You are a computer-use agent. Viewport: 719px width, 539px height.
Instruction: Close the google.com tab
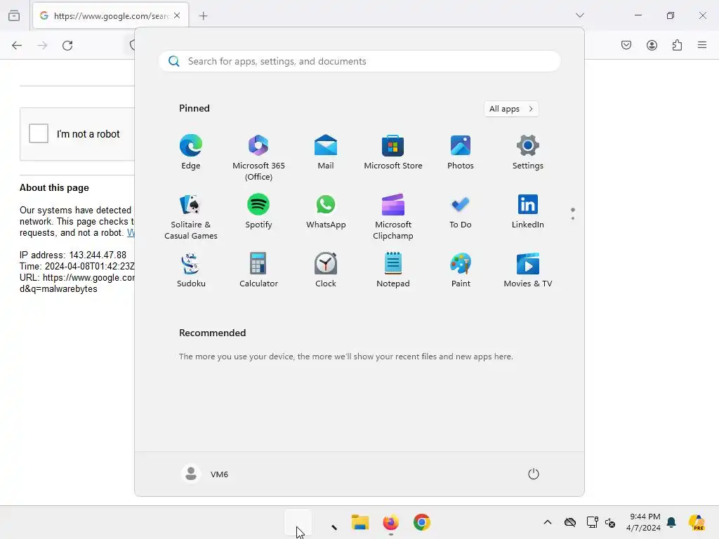coord(177,15)
